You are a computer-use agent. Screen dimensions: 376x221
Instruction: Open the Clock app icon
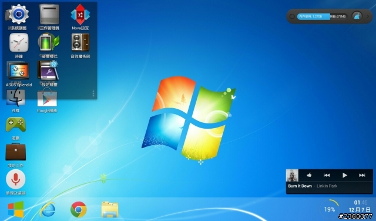coord(19,42)
